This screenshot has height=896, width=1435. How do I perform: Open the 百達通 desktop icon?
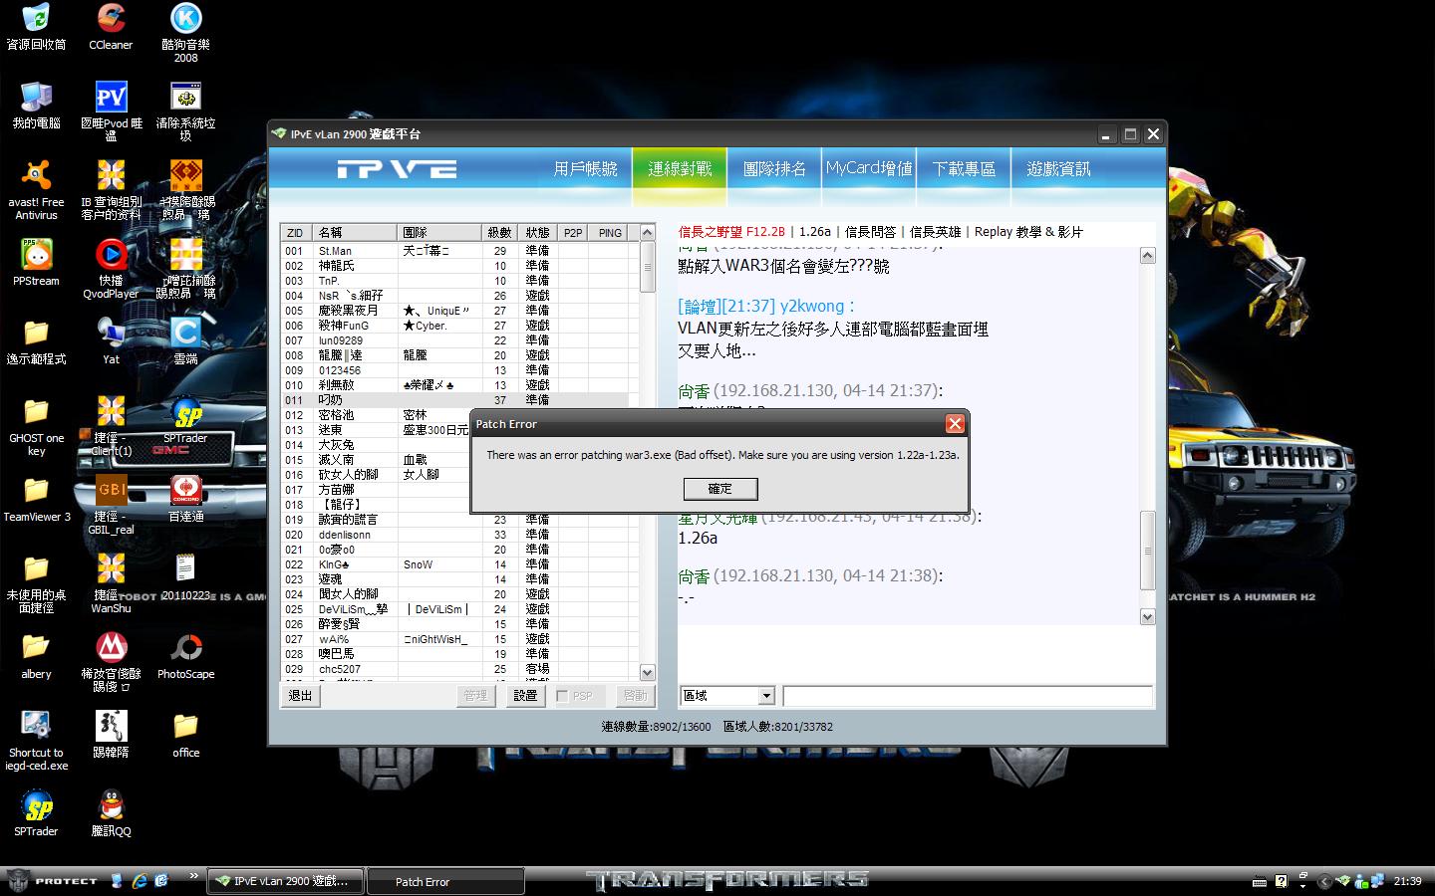click(x=185, y=498)
